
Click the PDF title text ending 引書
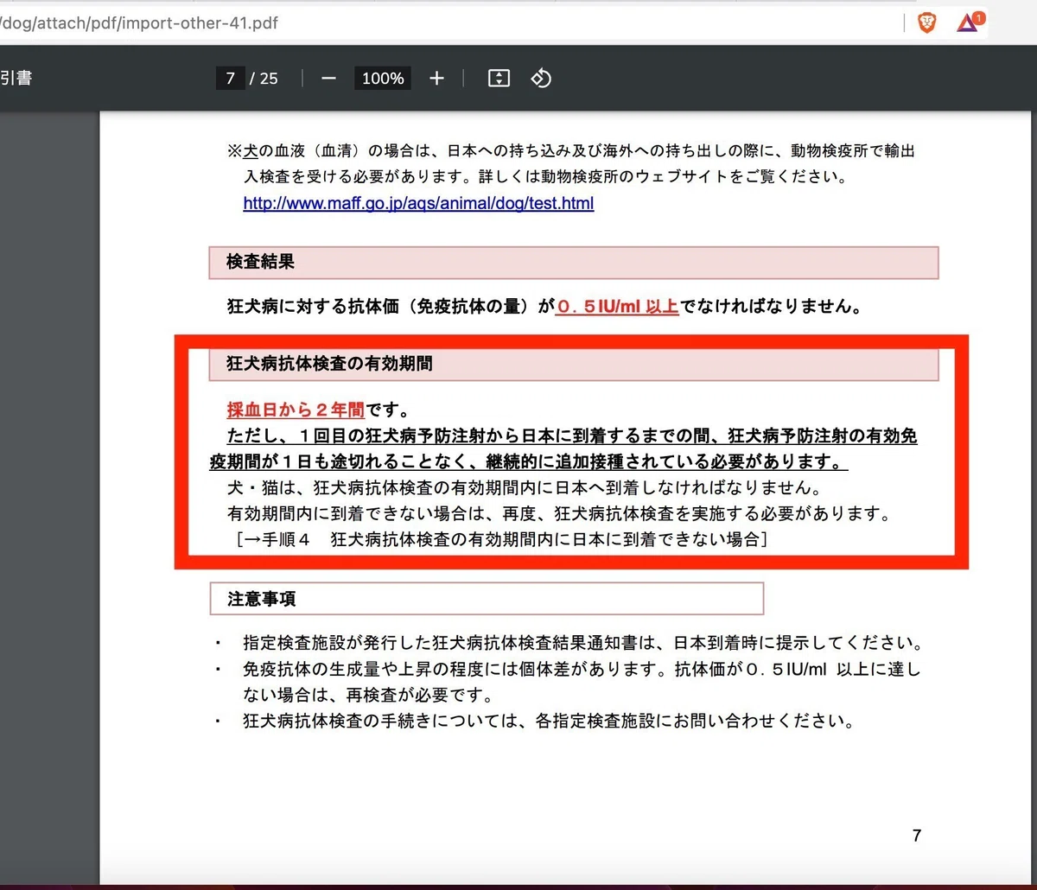click(16, 79)
